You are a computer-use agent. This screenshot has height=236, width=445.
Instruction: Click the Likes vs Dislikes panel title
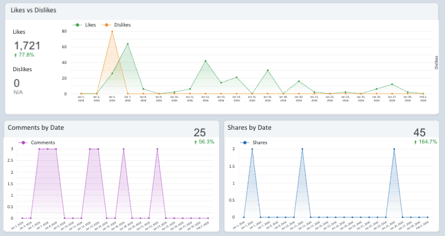(x=33, y=10)
